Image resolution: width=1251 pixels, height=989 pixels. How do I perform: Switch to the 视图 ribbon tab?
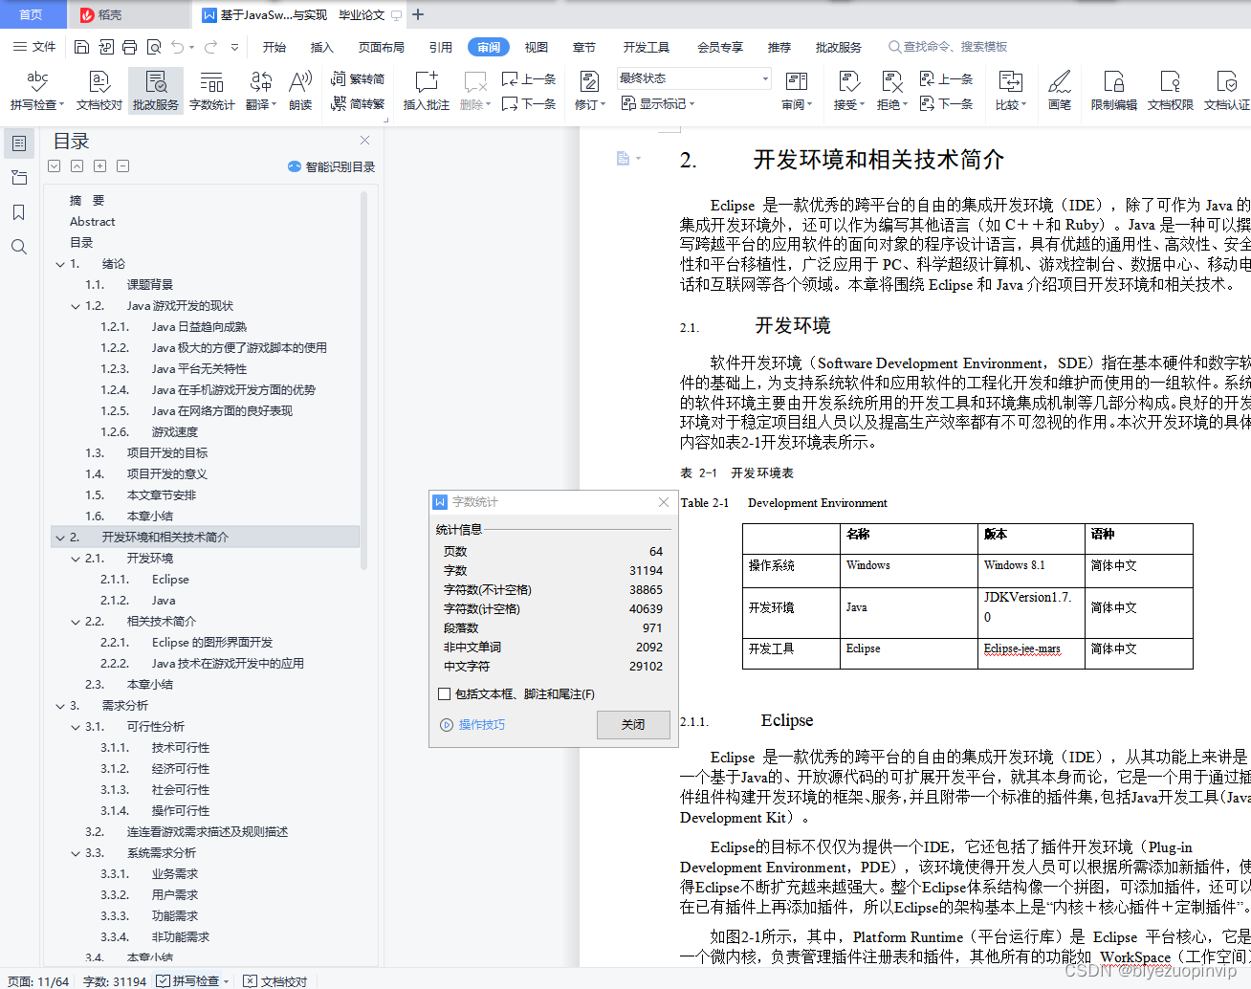(x=537, y=47)
